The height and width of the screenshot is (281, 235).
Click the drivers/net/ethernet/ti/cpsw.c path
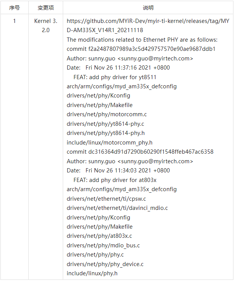click(106, 199)
